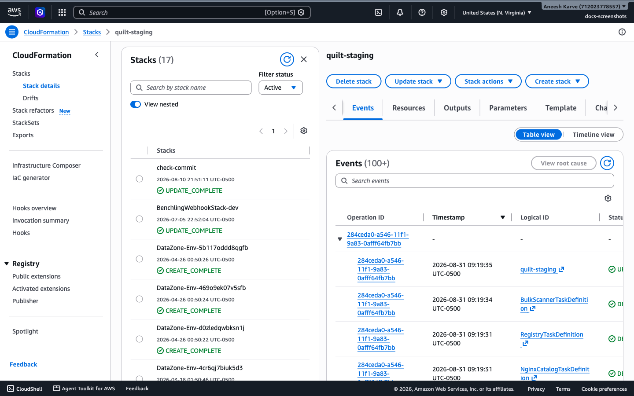Collapse the CloudFormation side navigation arrow
The height and width of the screenshot is (396, 634).
click(97, 55)
